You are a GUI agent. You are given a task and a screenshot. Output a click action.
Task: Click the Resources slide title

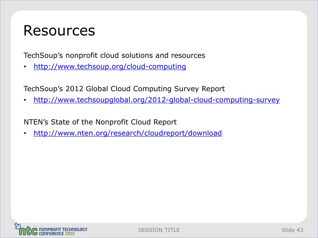click(x=59, y=31)
